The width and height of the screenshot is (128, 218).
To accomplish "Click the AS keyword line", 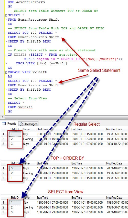I will (x=10, y=76).
